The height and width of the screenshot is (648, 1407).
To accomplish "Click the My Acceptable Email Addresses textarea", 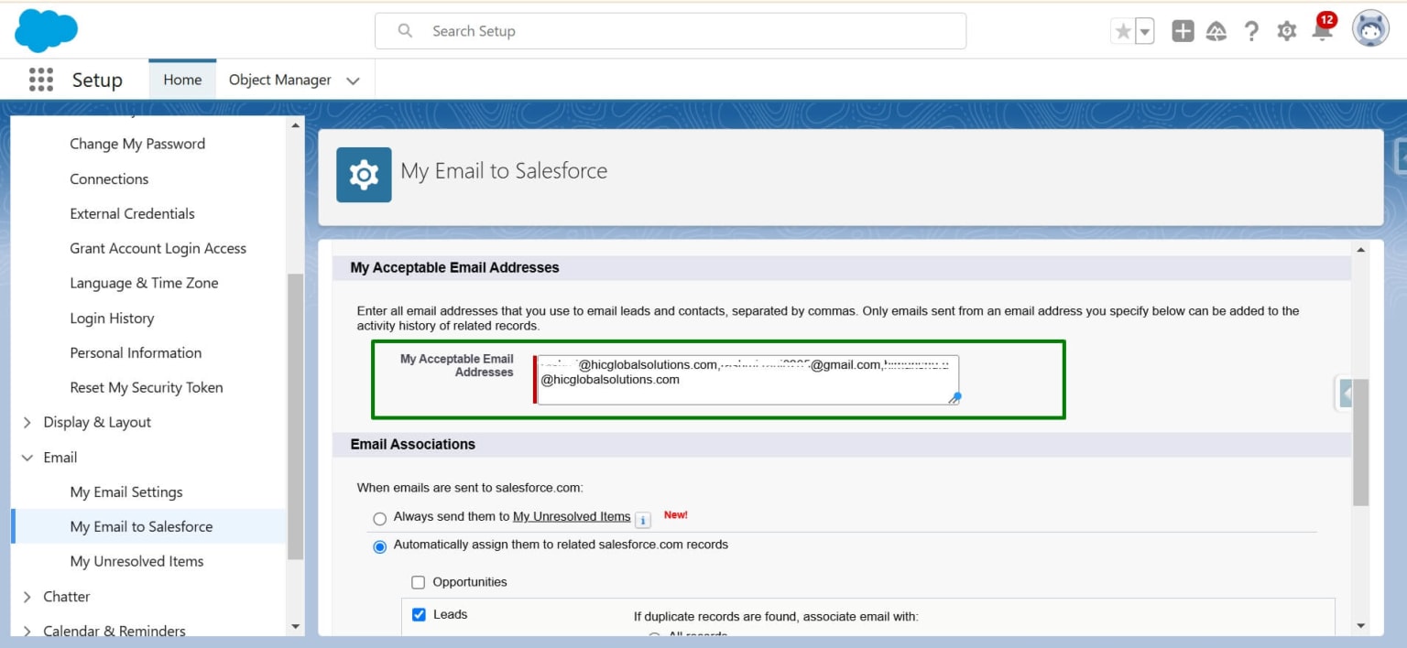I will [x=747, y=379].
